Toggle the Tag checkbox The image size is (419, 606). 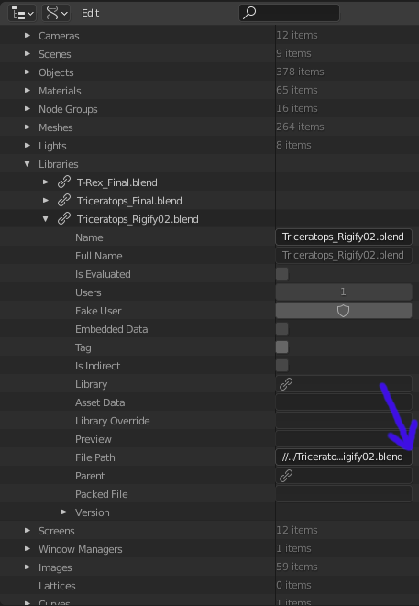(x=281, y=347)
